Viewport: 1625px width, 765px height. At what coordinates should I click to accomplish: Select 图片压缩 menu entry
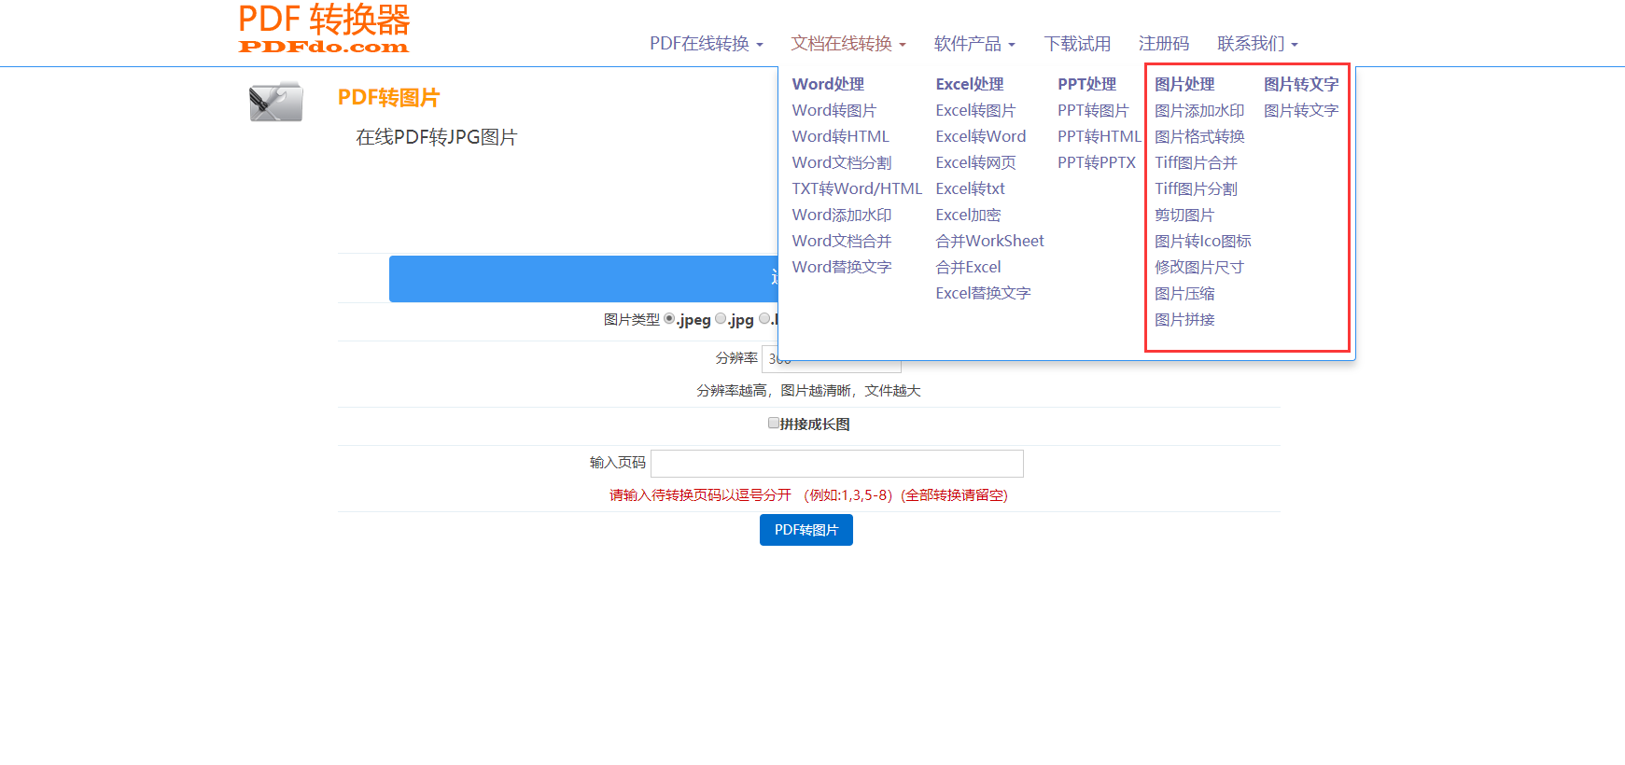click(x=1184, y=293)
